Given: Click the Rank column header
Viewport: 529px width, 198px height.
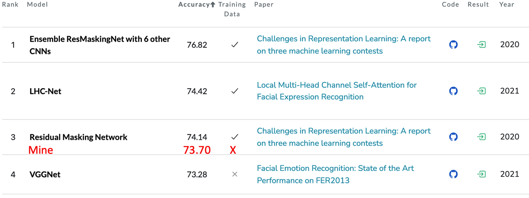Looking at the screenshot, I should point(10,5).
